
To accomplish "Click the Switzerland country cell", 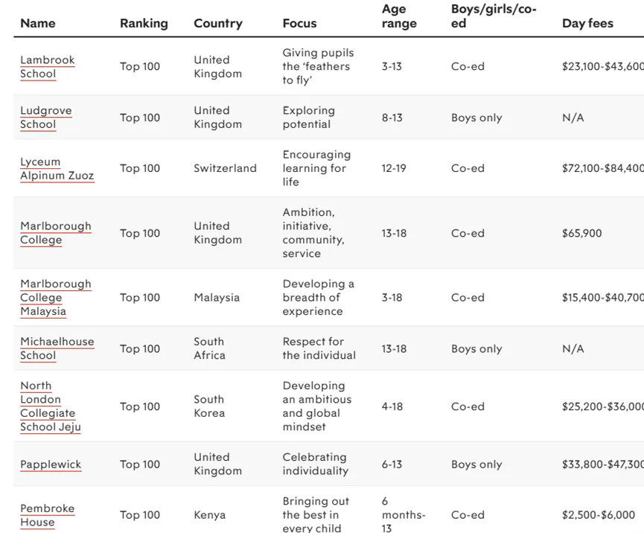I will [x=225, y=168].
